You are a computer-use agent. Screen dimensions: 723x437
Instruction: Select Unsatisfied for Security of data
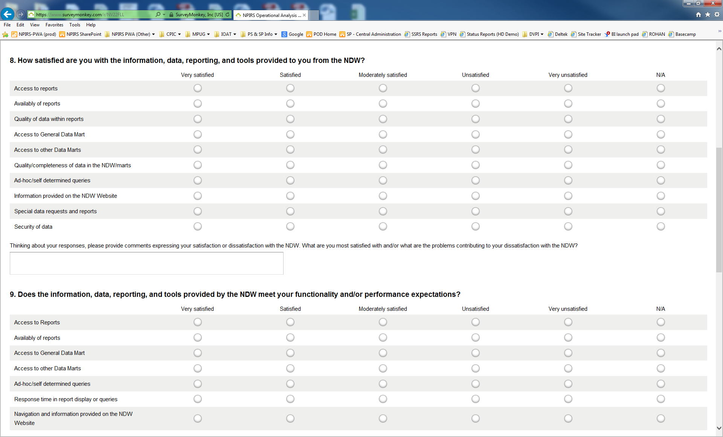(476, 226)
